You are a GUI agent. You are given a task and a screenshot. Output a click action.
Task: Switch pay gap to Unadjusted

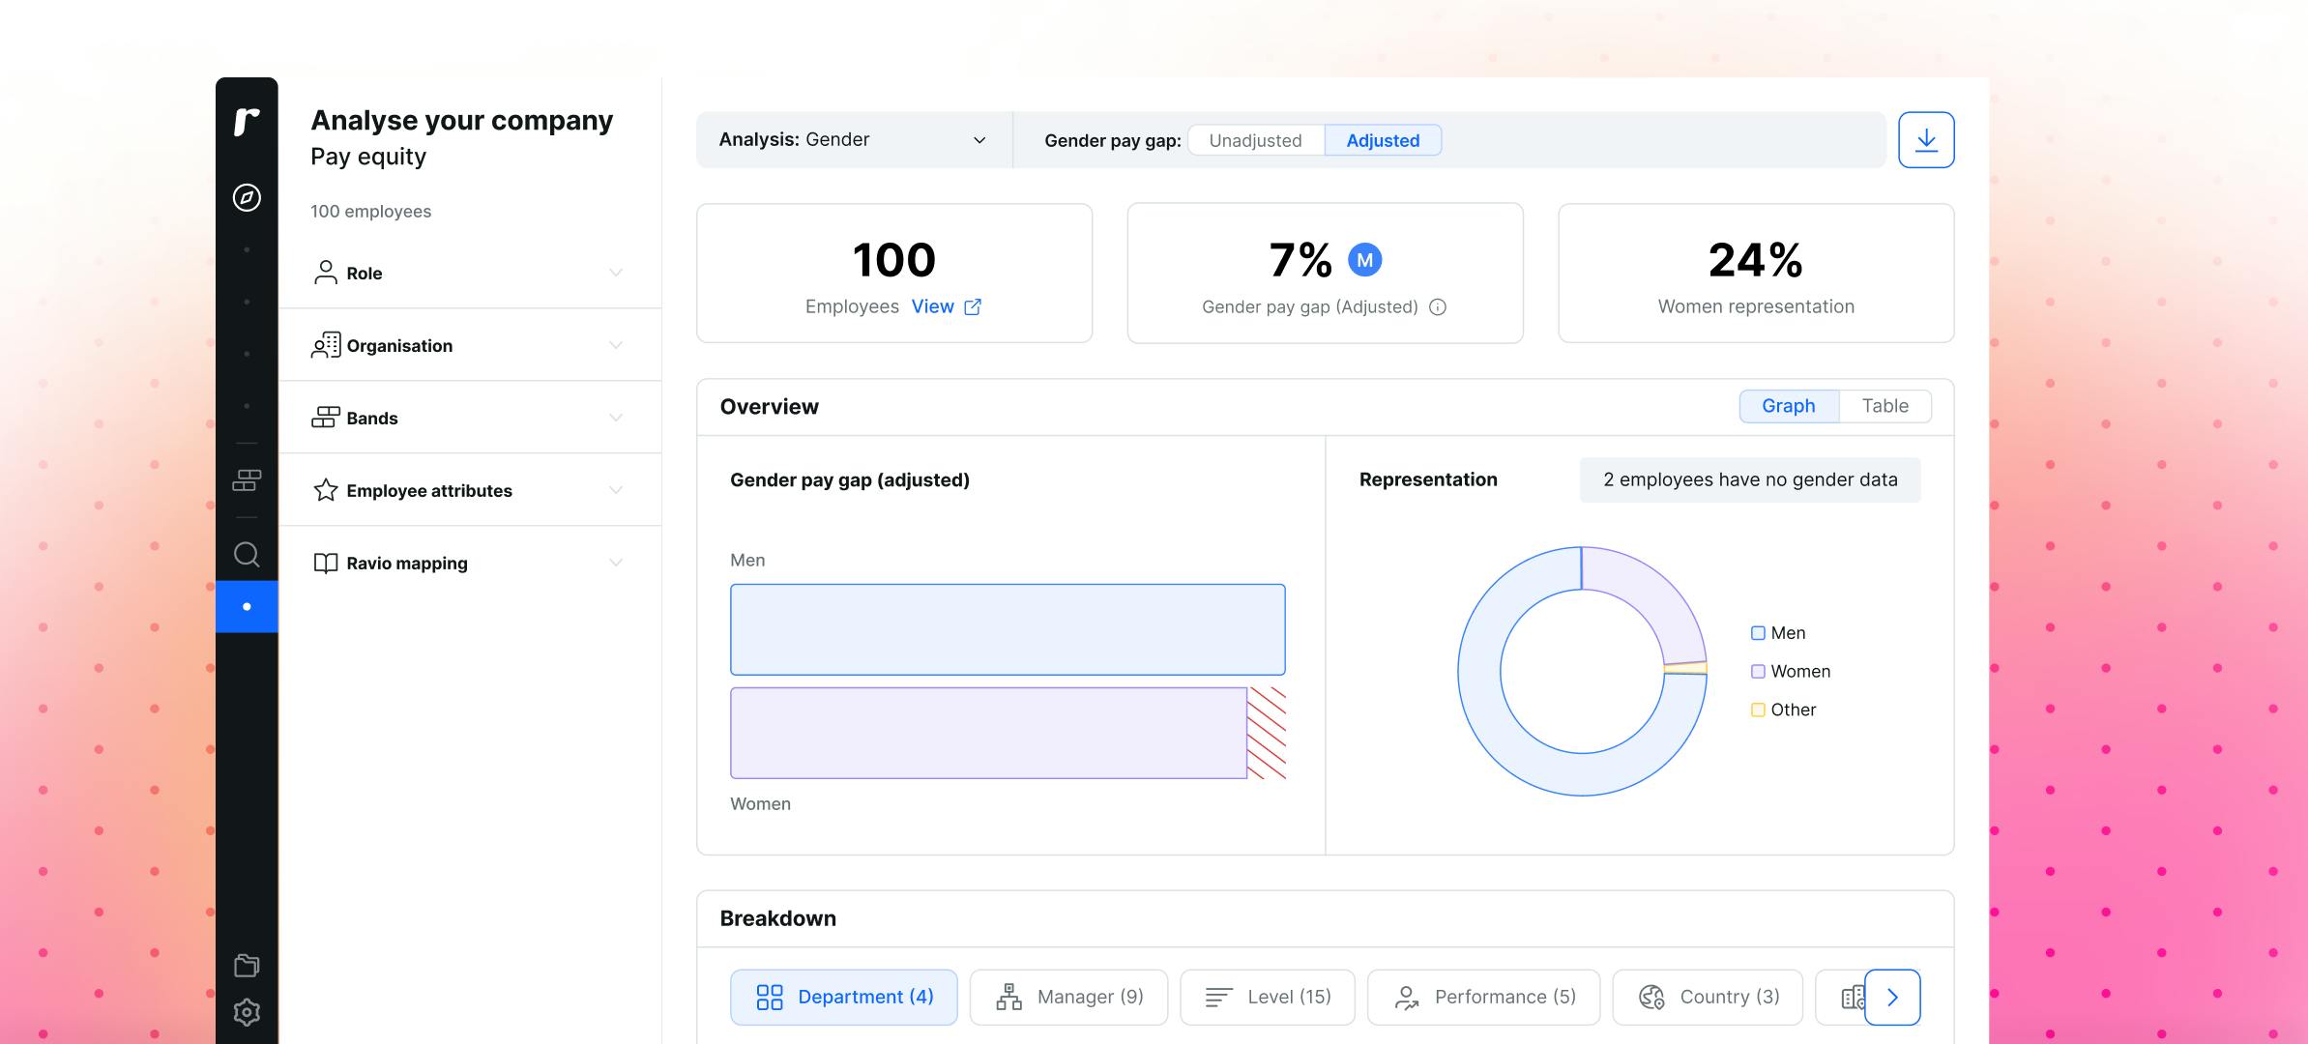click(x=1255, y=140)
